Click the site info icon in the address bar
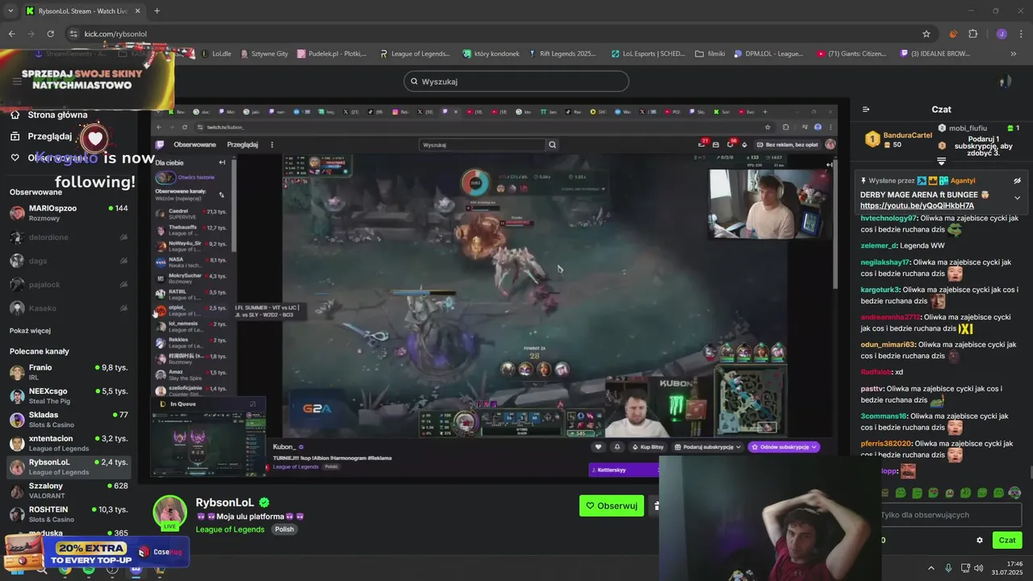The image size is (1033, 581). [x=73, y=34]
